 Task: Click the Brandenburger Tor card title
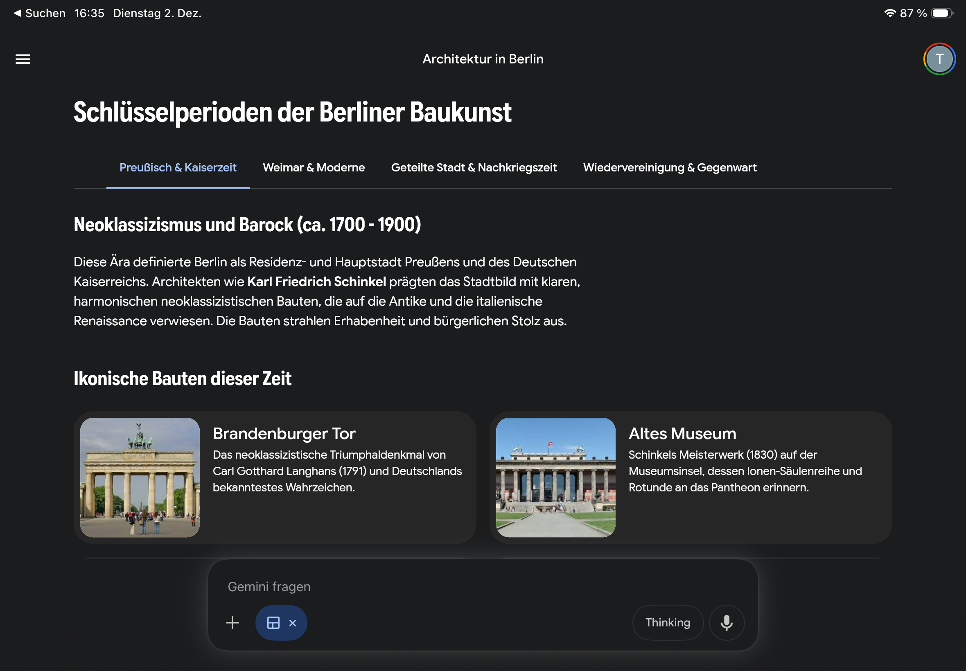pyautogui.click(x=284, y=433)
